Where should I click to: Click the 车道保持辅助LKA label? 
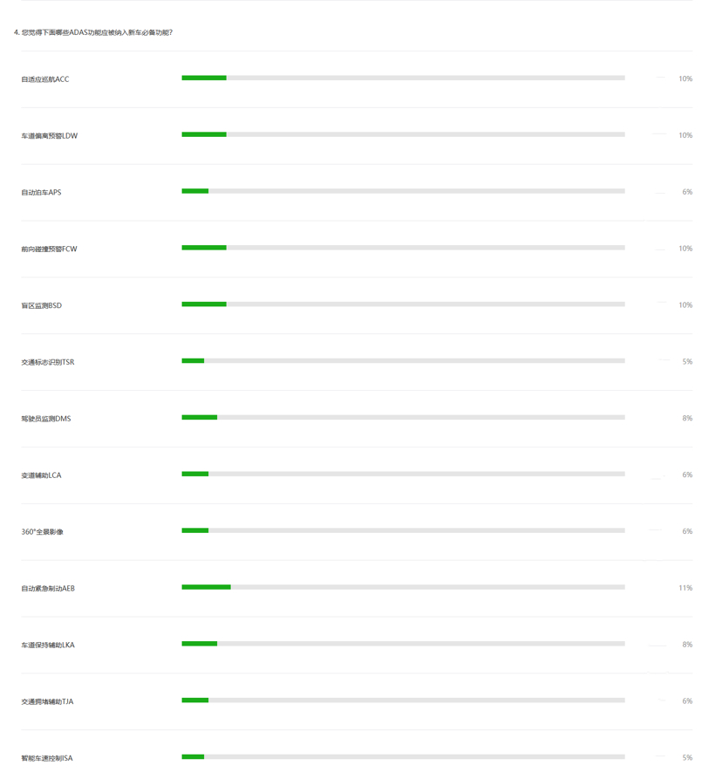pyautogui.click(x=48, y=646)
